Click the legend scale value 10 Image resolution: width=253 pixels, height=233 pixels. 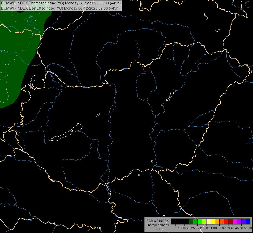click(x=180, y=228)
